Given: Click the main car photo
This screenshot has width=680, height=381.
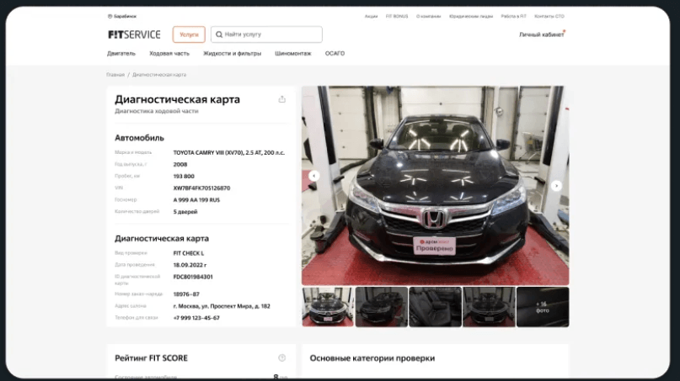Looking at the screenshot, I should pyautogui.click(x=435, y=185).
